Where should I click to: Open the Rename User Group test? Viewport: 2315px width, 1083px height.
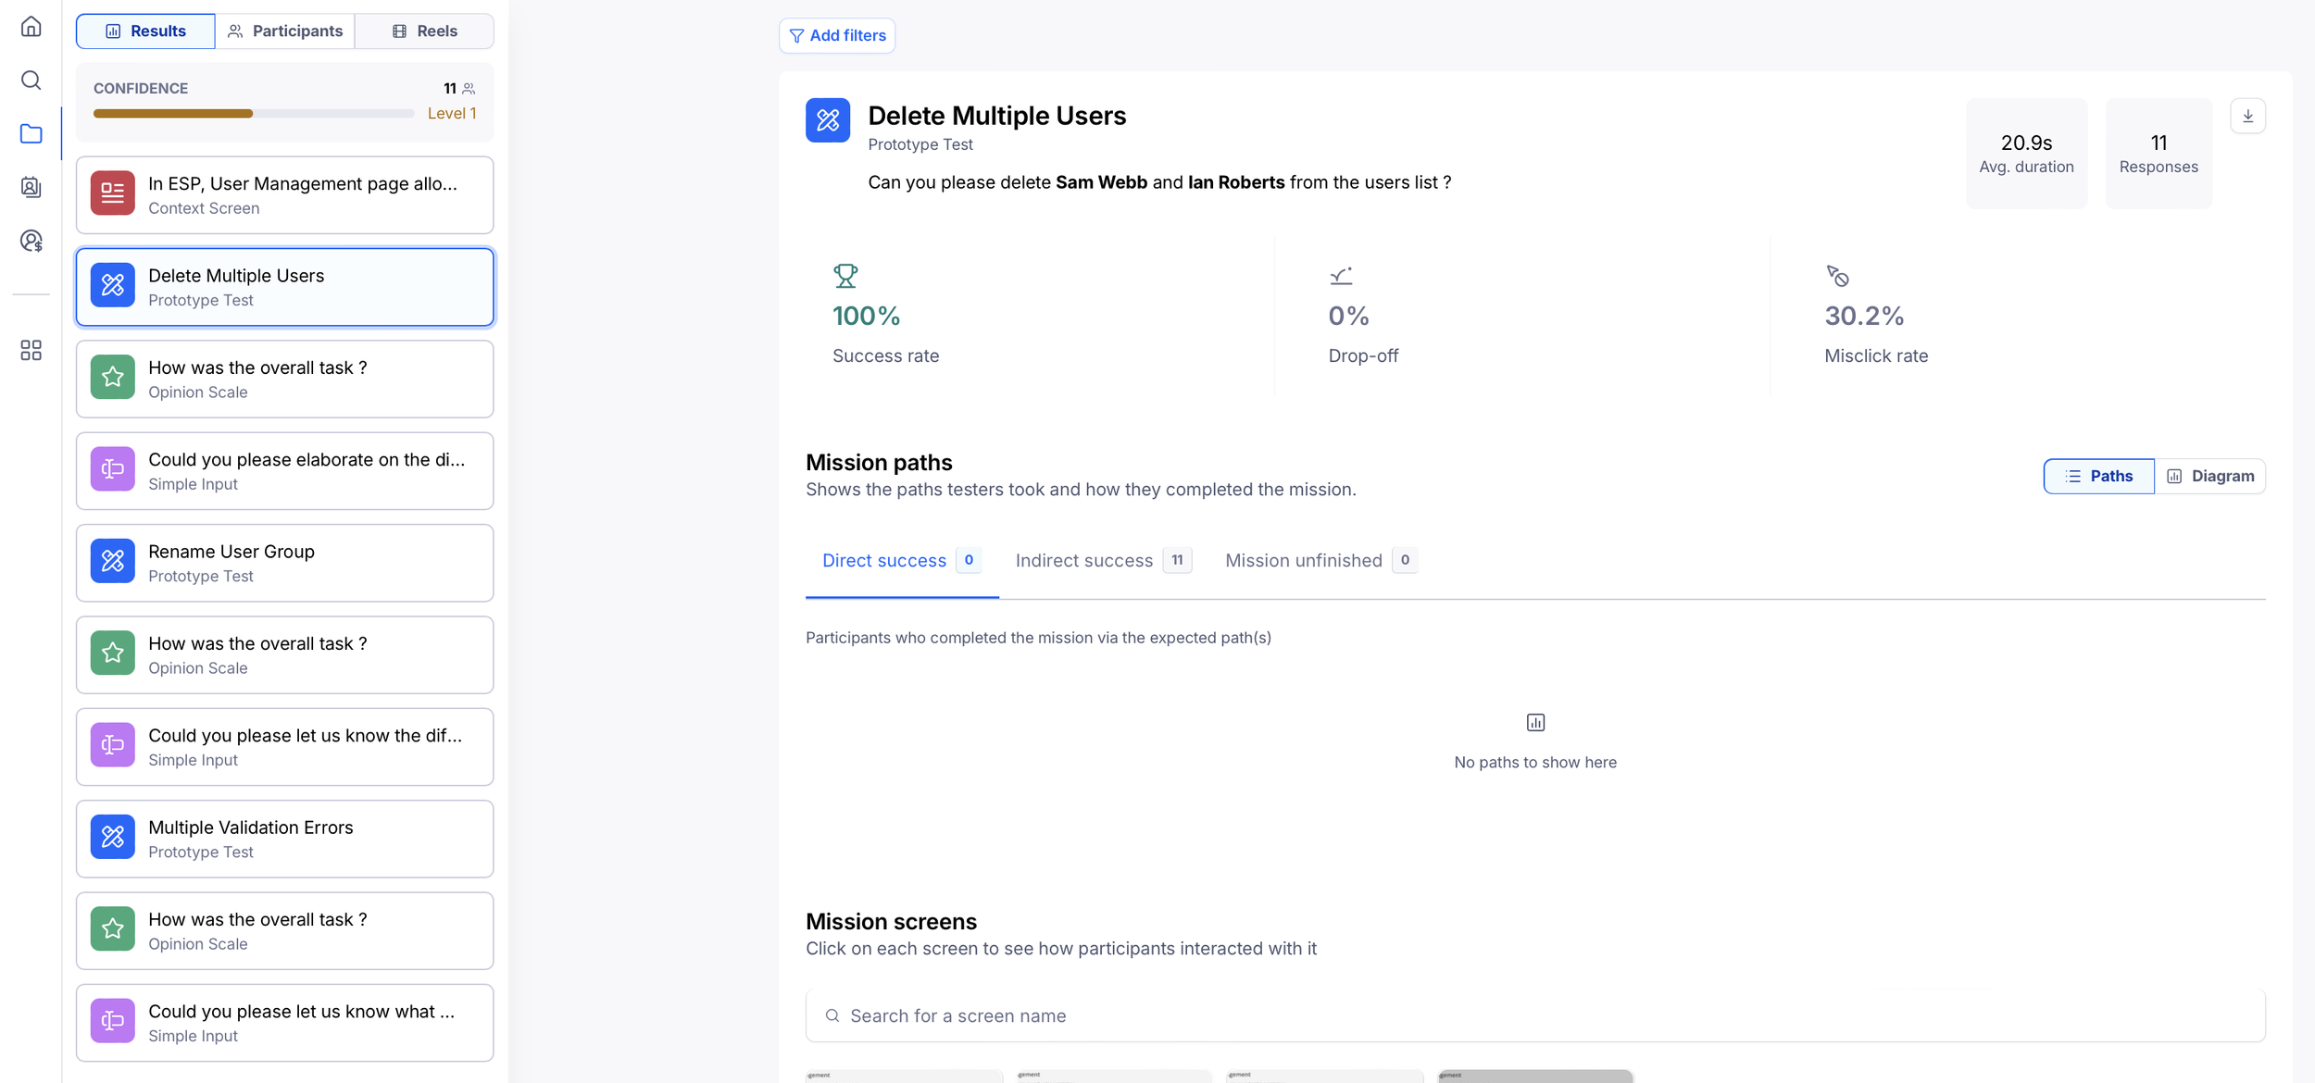(x=284, y=563)
